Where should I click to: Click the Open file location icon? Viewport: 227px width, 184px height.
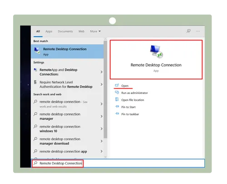click(x=117, y=99)
